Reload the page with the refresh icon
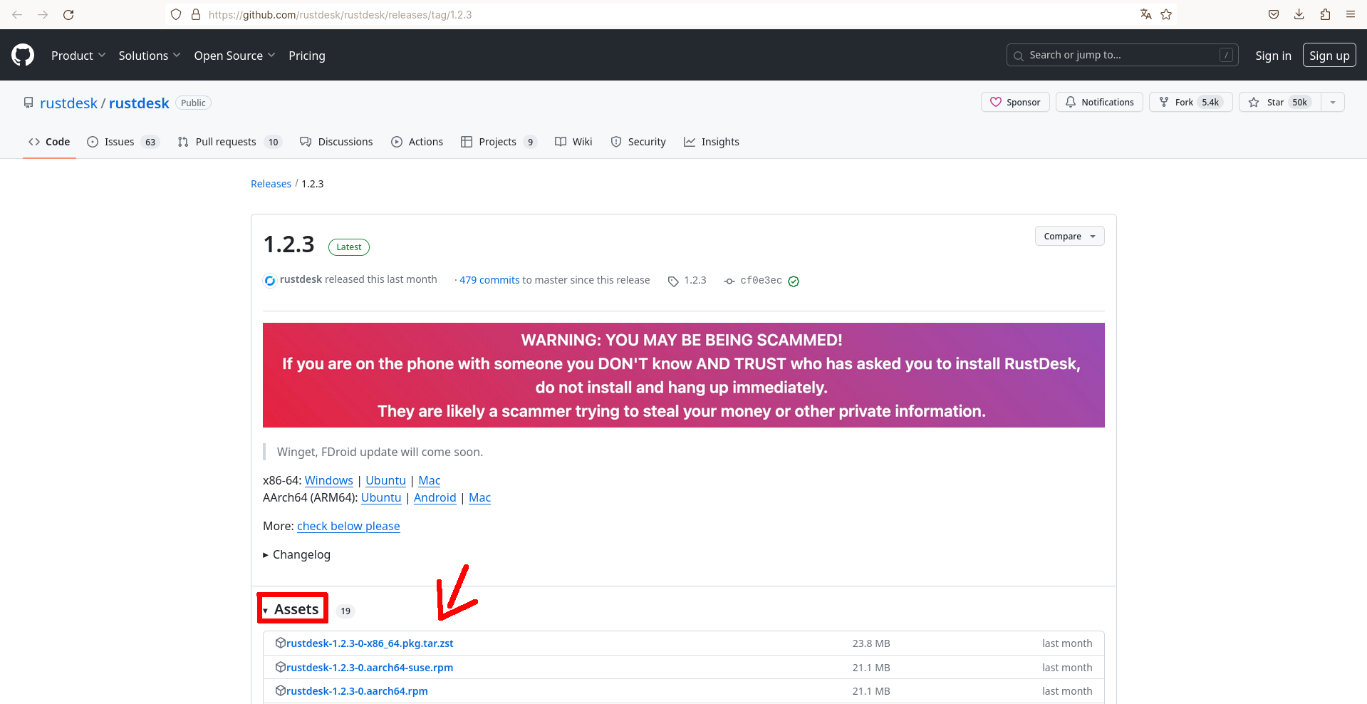 68,14
